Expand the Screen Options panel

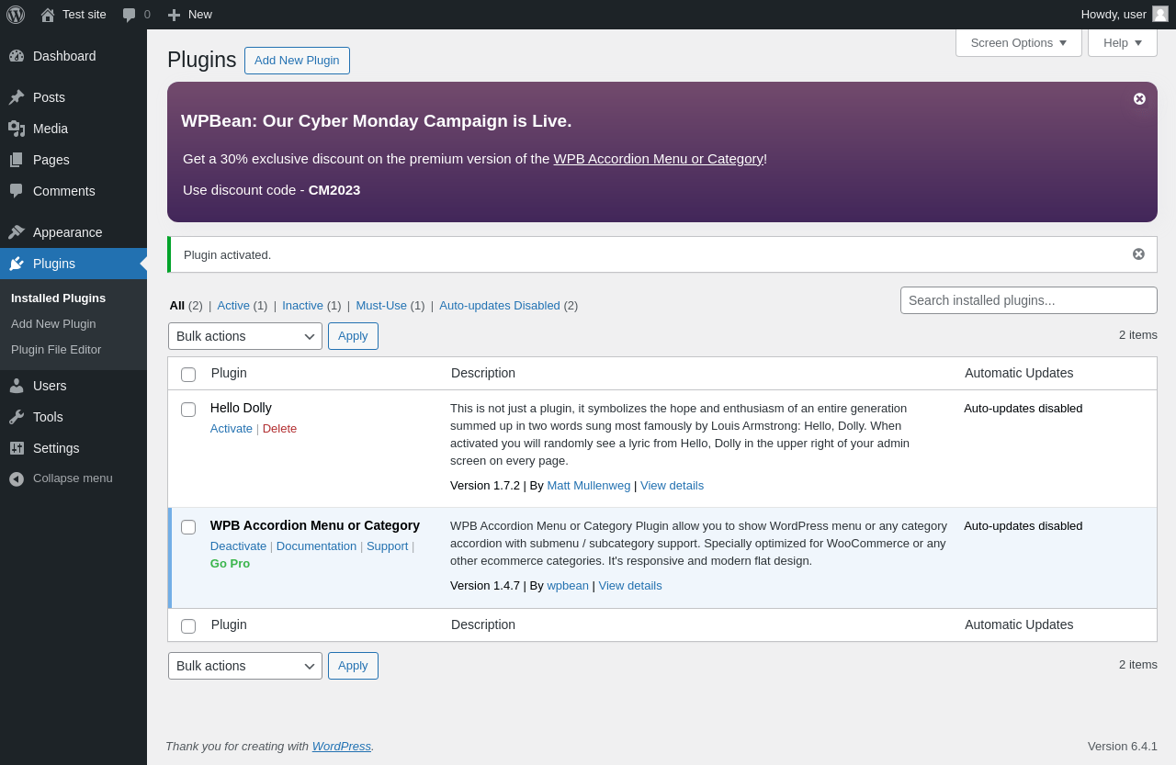(x=1019, y=42)
